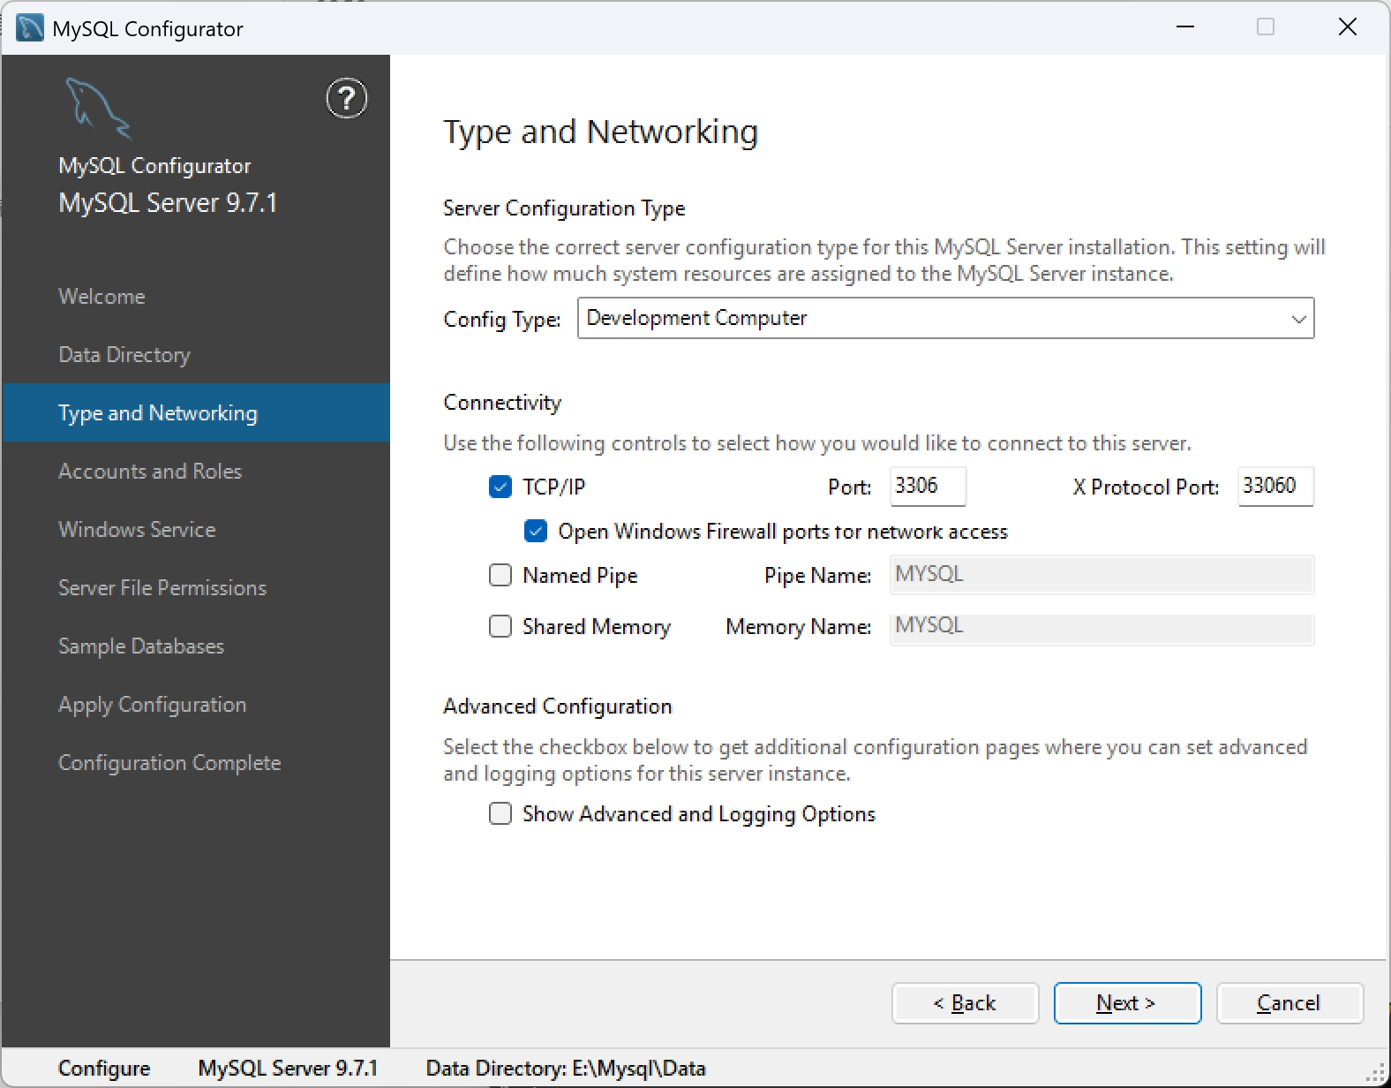Click the Configure status bar label
The width and height of the screenshot is (1391, 1088).
(104, 1069)
